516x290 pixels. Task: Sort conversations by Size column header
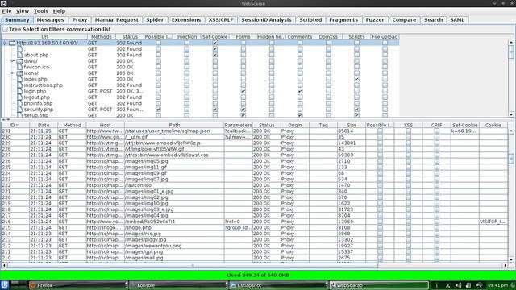click(x=352, y=126)
